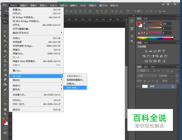The width and height of the screenshot is (182, 140).
Task: Open the 填充 fill dropdown arrow
Action: click(177, 81)
